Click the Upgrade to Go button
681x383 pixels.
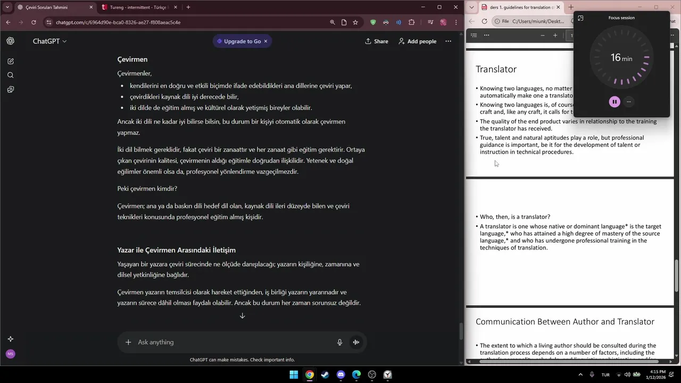point(238,41)
